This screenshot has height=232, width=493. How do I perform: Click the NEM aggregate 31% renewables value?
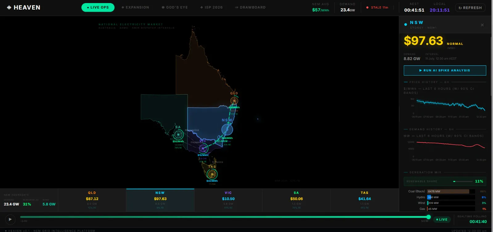coord(27,204)
